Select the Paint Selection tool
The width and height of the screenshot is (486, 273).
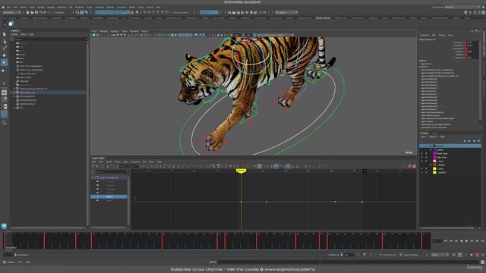coord(4,48)
